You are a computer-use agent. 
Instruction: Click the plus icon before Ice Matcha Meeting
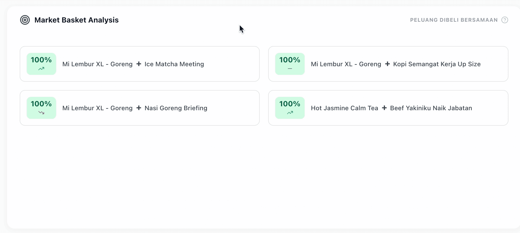[139, 64]
